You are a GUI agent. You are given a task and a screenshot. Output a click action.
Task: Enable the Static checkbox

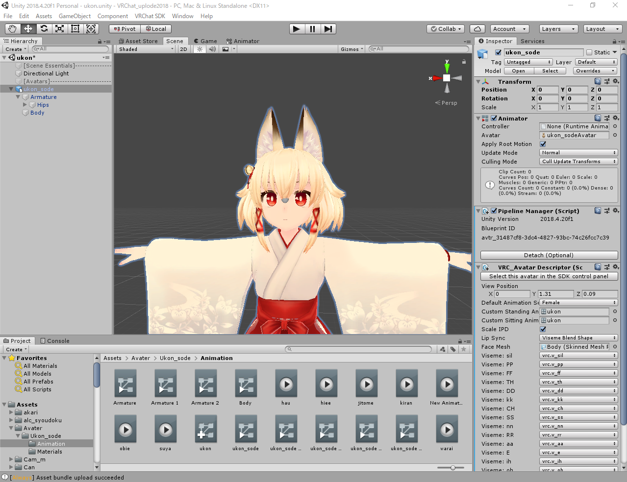tap(589, 52)
